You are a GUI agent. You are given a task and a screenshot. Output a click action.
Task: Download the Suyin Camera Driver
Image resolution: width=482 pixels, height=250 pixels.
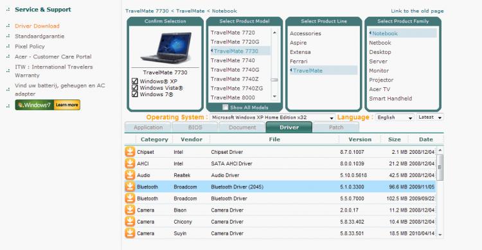pyautogui.click(x=130, y=233)
